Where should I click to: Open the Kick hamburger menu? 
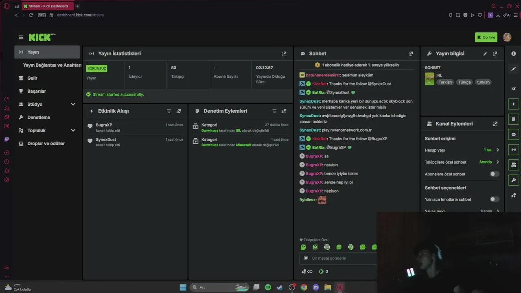click(x=21, y=37)
